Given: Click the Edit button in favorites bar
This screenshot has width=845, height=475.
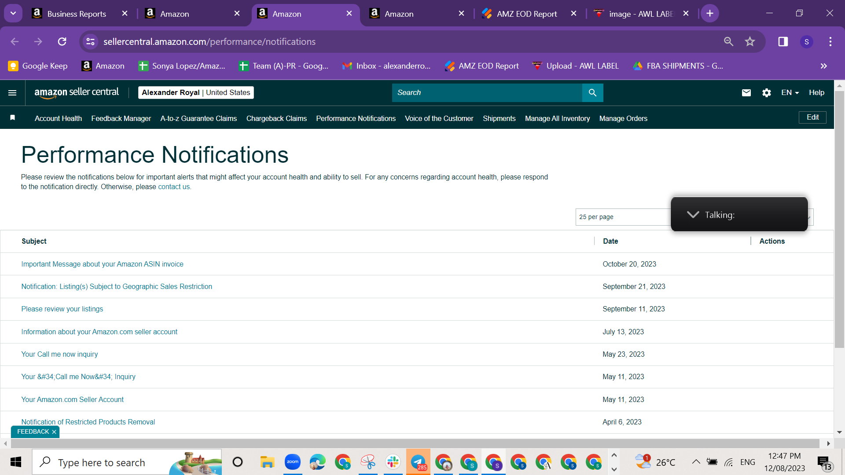Looking at the screenshot, I should [x=812, y=117].
